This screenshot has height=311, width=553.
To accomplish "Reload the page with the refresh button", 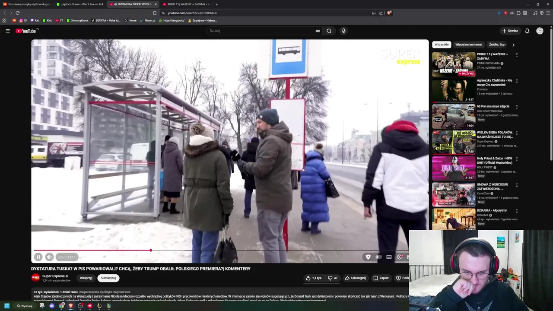I will (x=18, y=13).
